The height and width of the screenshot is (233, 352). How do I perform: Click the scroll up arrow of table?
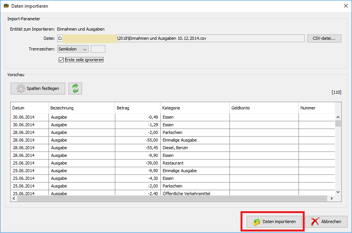click(x=338, y=117)
